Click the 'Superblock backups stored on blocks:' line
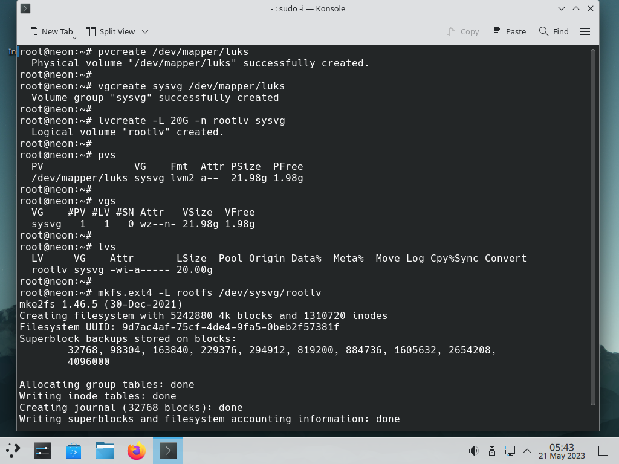 click(x=128, y=338)
